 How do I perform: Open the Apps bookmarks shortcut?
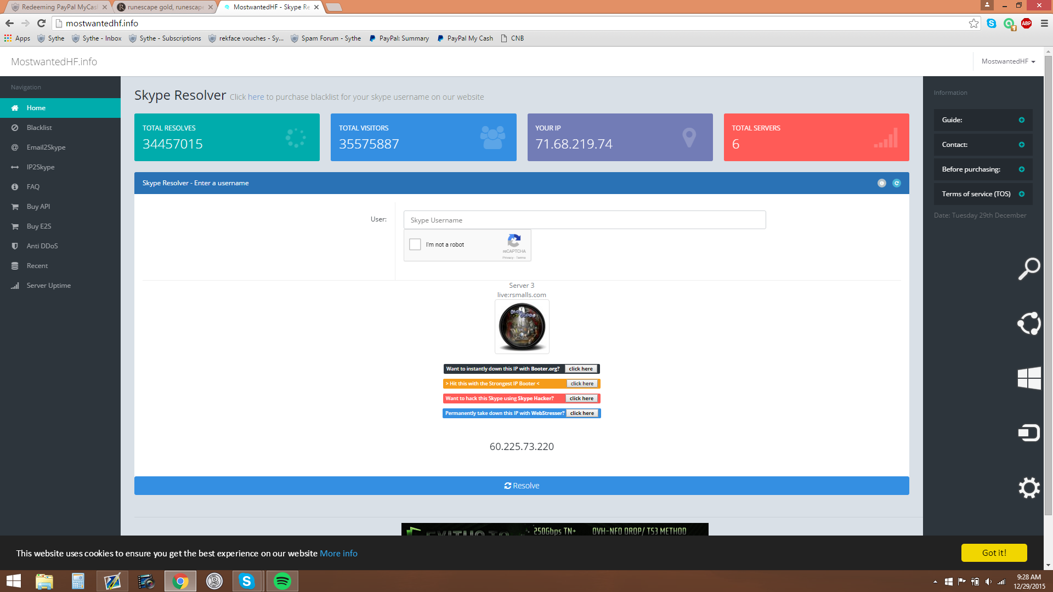(x=18, y=38)
